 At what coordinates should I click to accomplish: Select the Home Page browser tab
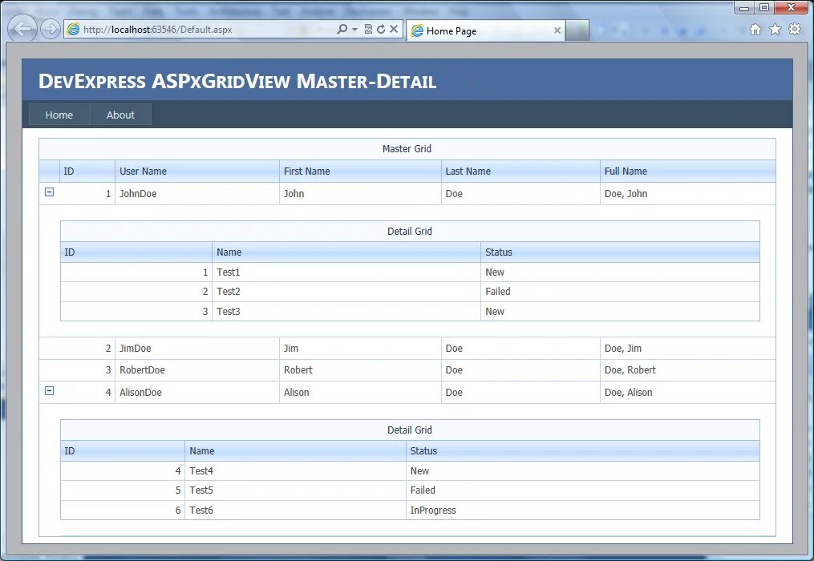tap(485, 30)
